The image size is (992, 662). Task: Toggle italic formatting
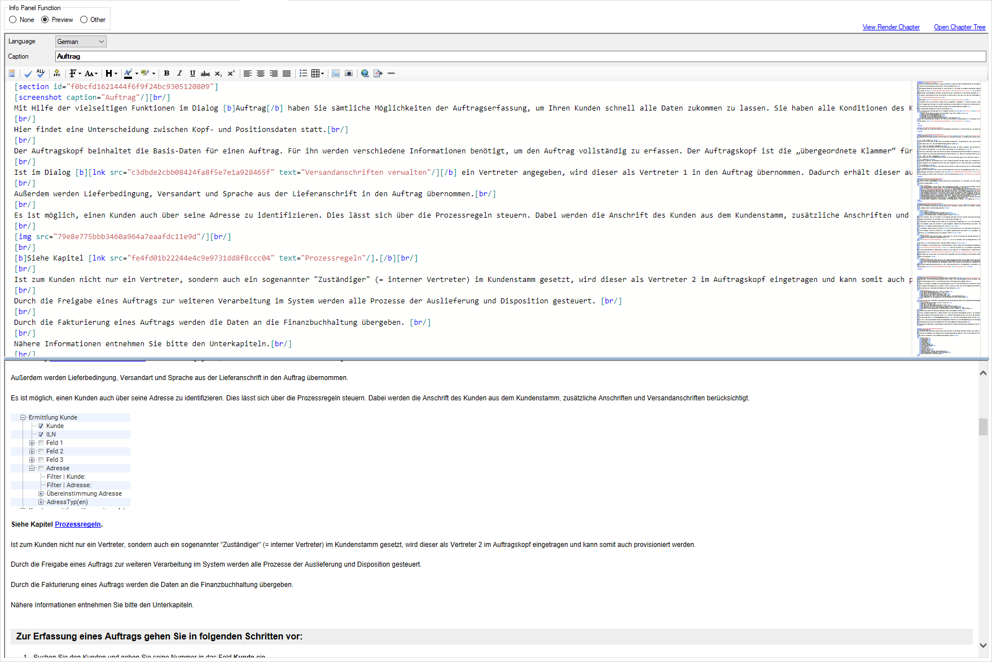[x=179, y=73]
